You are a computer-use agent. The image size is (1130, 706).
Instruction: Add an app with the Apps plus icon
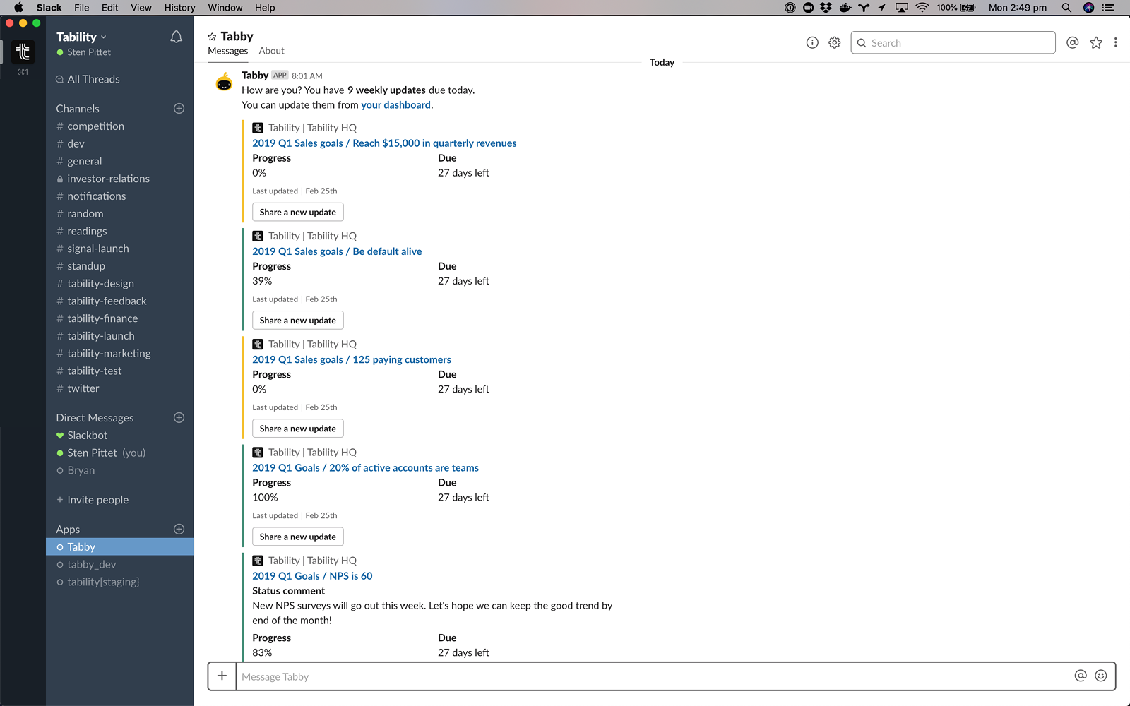pyautogui.click(x=179, y=529)
